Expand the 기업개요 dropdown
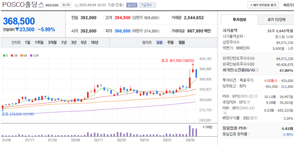 [147, 5]
